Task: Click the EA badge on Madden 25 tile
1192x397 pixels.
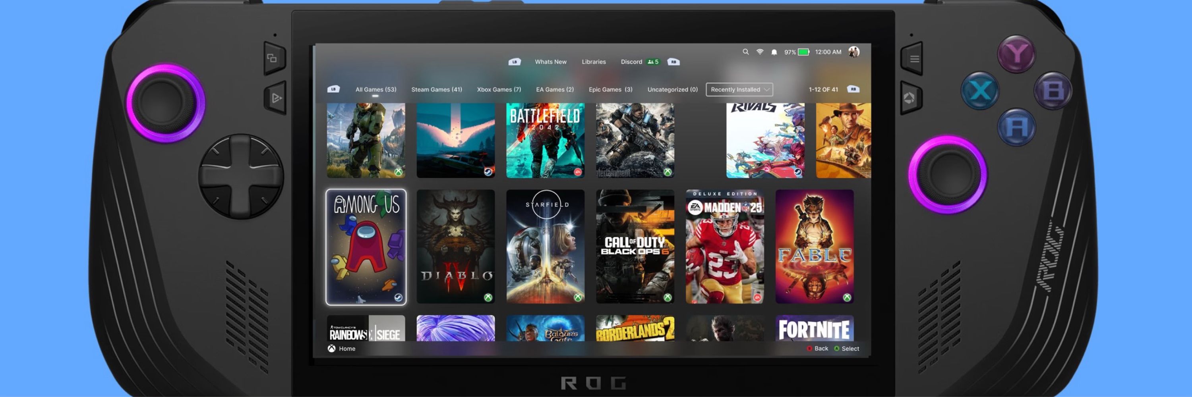Action: point(757,297)
